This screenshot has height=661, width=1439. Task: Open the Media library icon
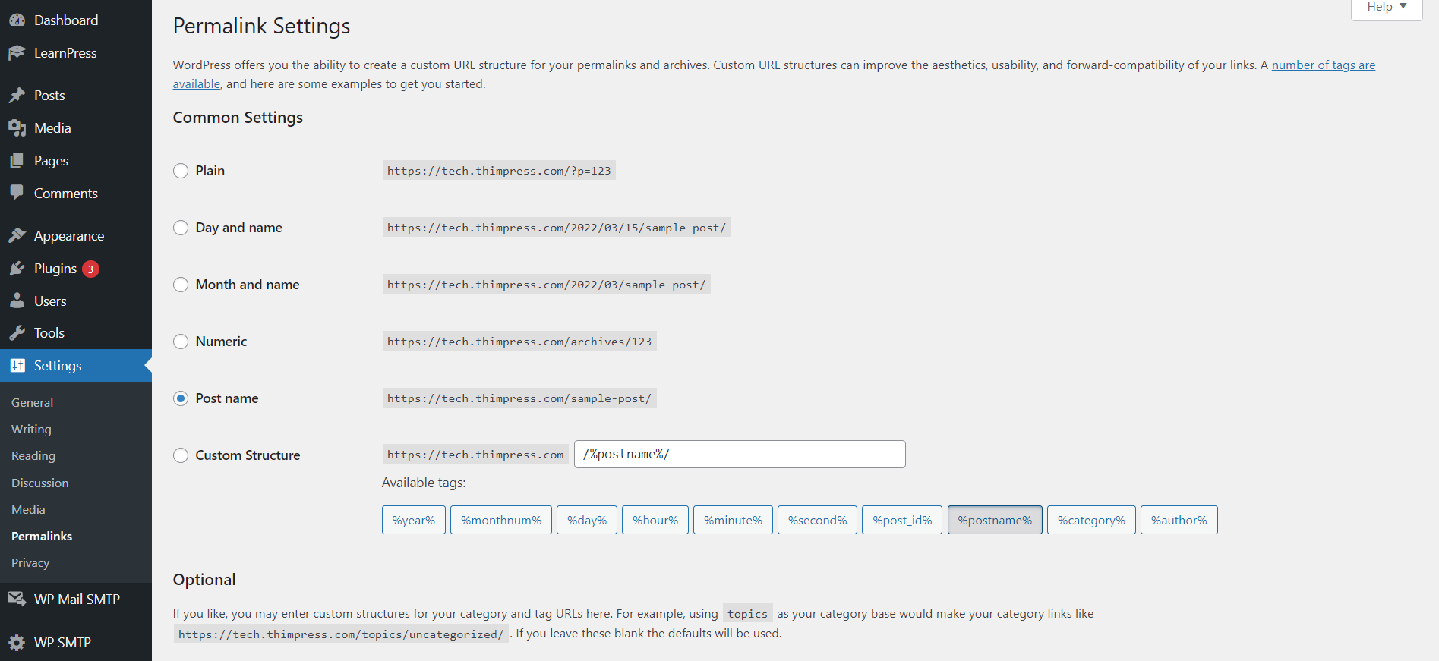coord(18,127)
